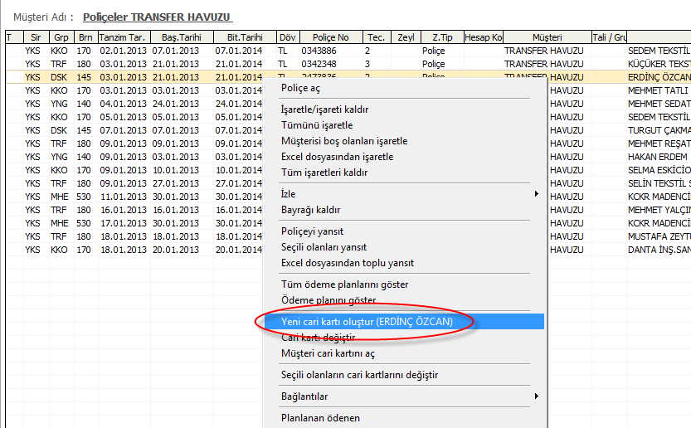Screen dimensions: 691x428
Task: Choose 'Seçili olanları yansıt' option
Action: click(324, 247)
